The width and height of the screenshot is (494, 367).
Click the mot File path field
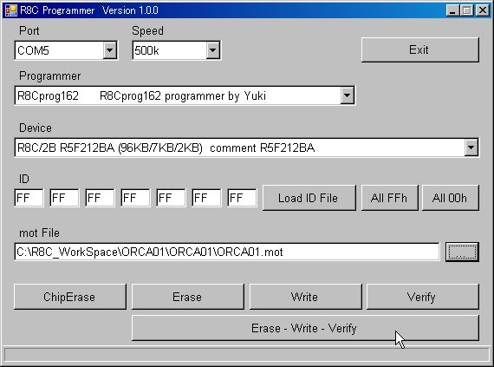tap(227, 252)
